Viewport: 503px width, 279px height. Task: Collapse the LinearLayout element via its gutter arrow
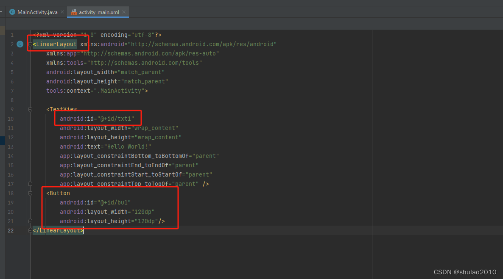coord(30,44)
